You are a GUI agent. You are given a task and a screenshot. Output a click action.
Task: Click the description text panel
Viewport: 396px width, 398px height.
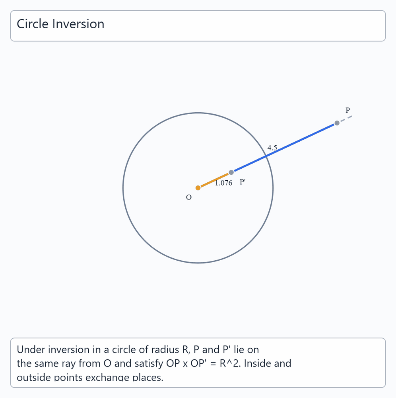pyautogui.click(x=198, y=363)
